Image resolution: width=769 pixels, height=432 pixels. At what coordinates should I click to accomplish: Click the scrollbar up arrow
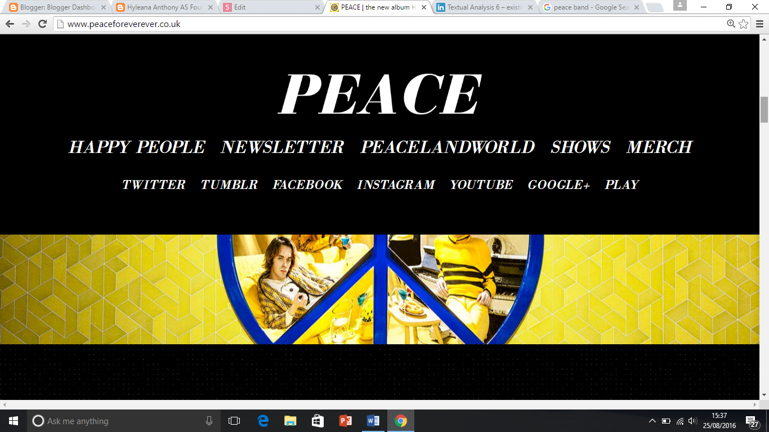coord(764,39)
